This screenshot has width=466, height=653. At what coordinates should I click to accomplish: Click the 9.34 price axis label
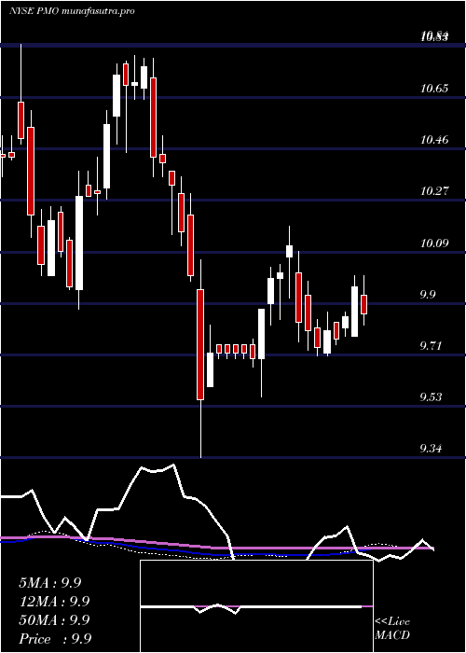tap(431, 449)
